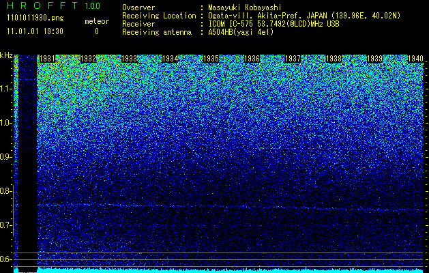Click the version number 1.0.0
The height and width of the screenshot is (273, 429).
(x=93, y=6)
